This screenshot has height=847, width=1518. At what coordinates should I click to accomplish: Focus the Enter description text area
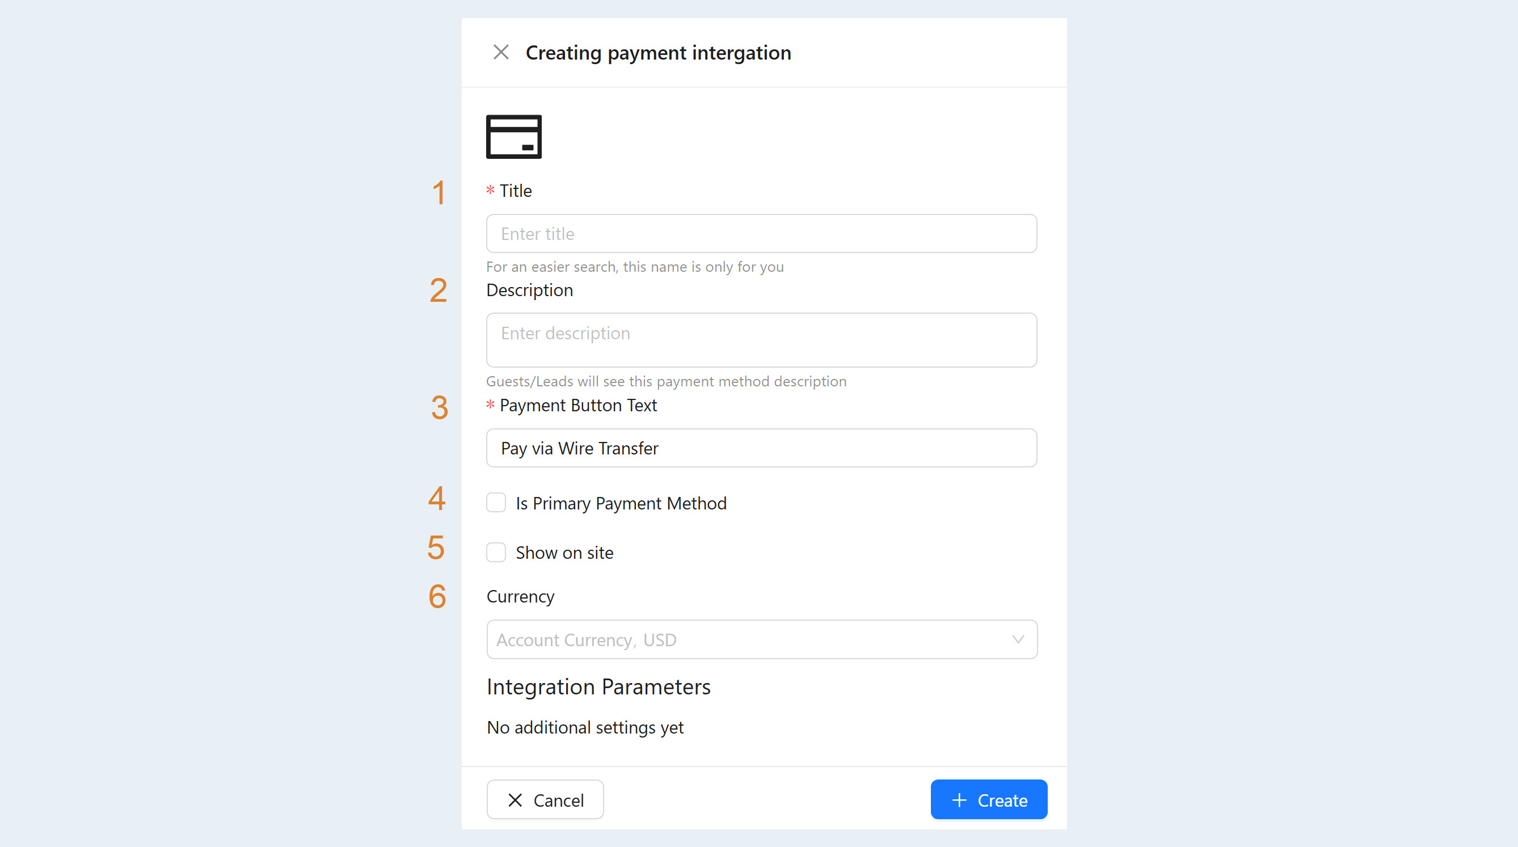pos(761,340)
